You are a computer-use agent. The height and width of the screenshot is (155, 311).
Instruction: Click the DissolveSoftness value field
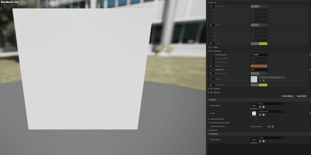pos(259,62)
